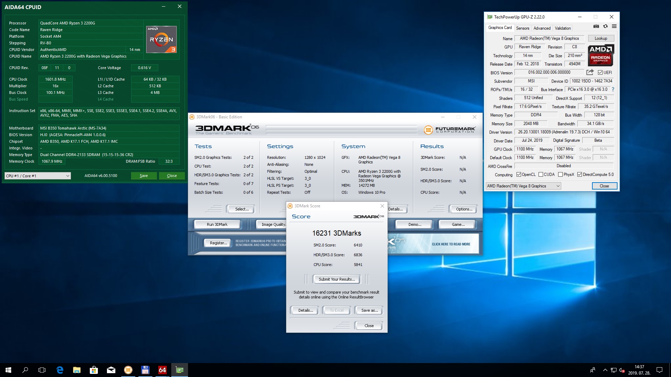Open the Advanced tab in GPU-Z
671x377 pixels.
tap(542, 28)
